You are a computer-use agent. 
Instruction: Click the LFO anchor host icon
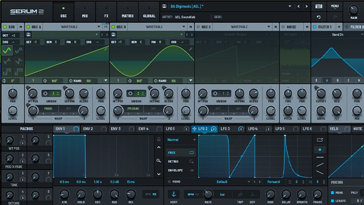click(173, 194)
